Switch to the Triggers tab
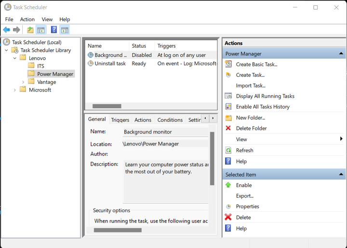Viewport: 347px width, 248px height. (x=120, y=120)
